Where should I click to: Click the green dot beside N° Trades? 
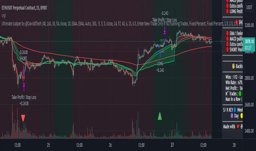tap(240, 94)
